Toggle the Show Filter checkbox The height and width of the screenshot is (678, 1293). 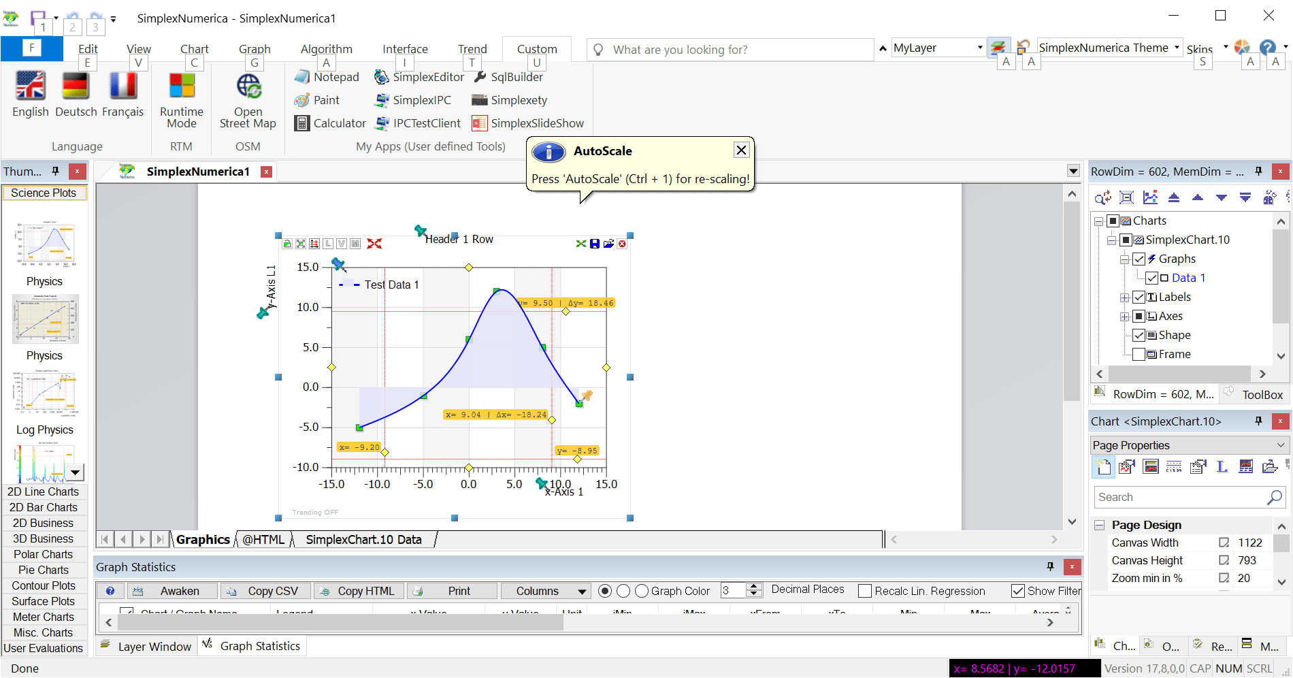coord(1018,591)
